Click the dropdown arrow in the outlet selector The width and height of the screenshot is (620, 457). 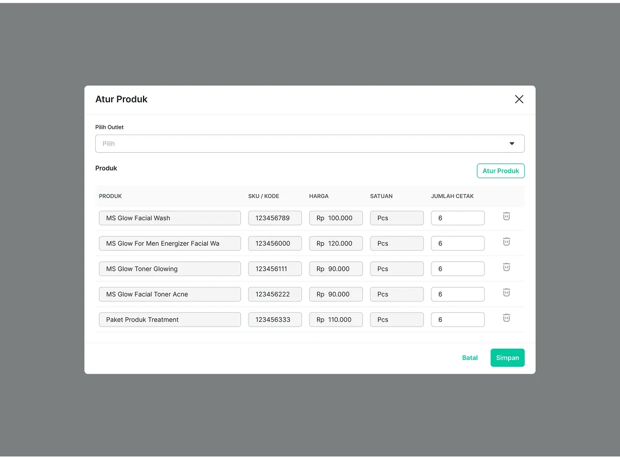[512, 143]
